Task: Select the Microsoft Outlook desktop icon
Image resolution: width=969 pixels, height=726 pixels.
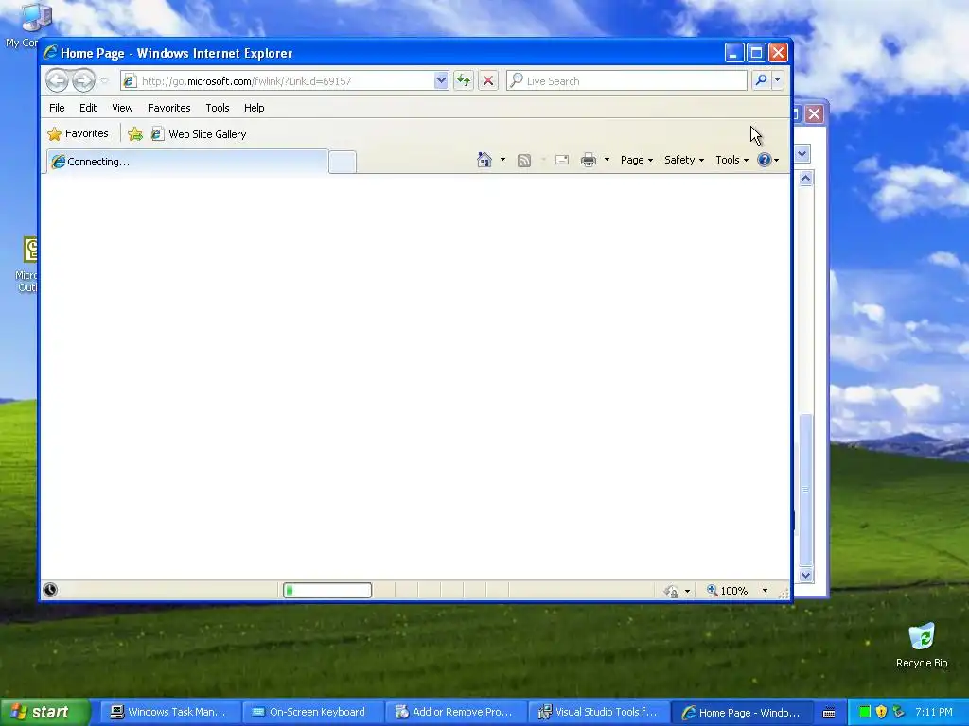Action: coord(26,265)
